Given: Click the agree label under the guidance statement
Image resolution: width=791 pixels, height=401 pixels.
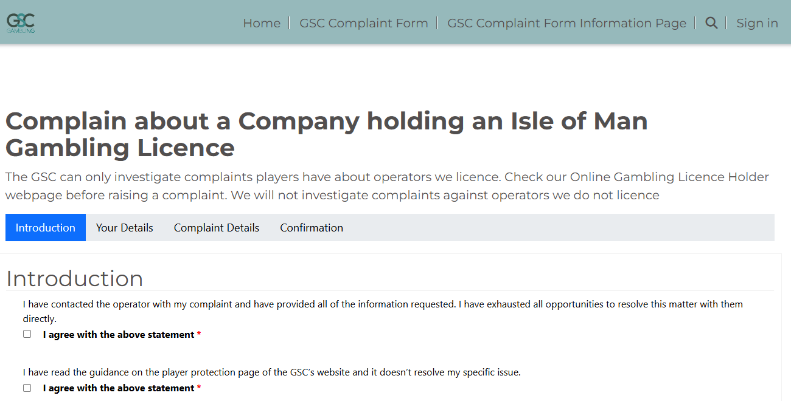Looking at the screenshot, I should coord(119,388).
